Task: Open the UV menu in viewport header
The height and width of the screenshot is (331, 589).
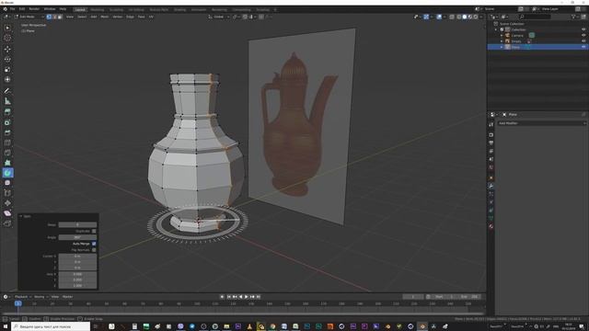Action: pos(151,17)
